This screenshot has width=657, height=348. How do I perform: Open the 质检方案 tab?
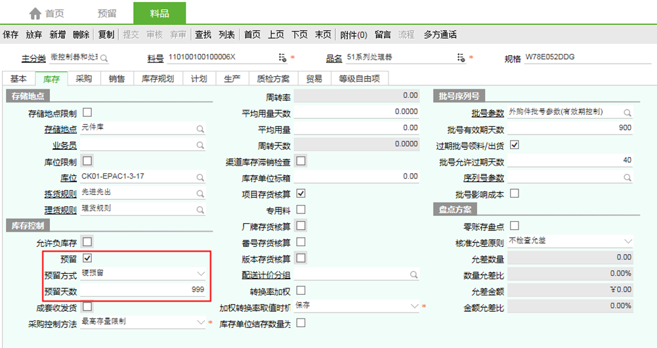click(273, 79)
